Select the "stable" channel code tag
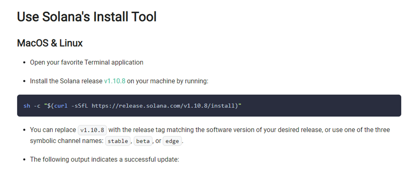 tap(118, 141)
